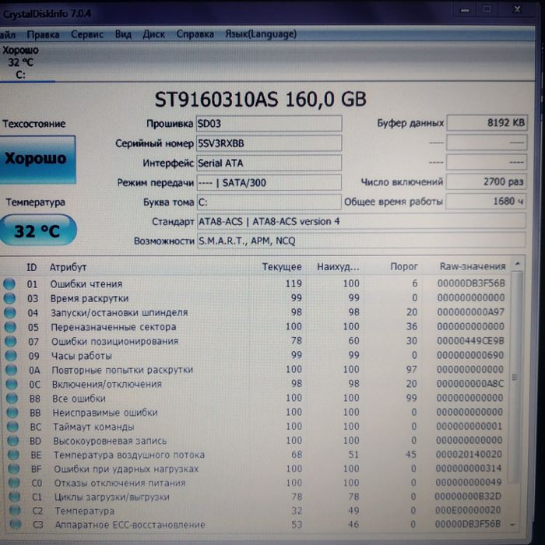Click status icon for Переназначенные сектора row
The width and height of the screenshot is (545, 545).
(10, 327)
